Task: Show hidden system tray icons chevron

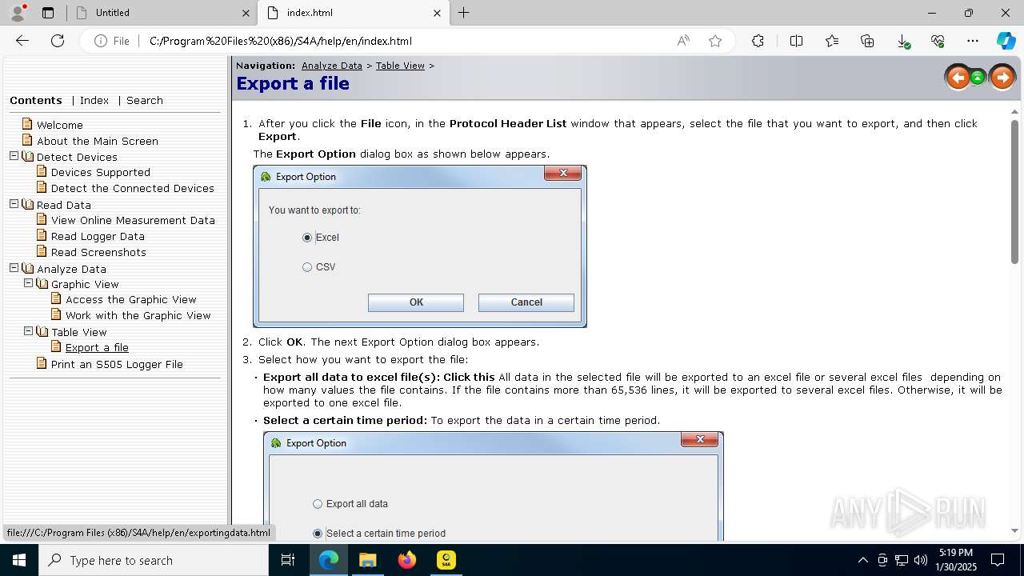Action: point(862,560)
